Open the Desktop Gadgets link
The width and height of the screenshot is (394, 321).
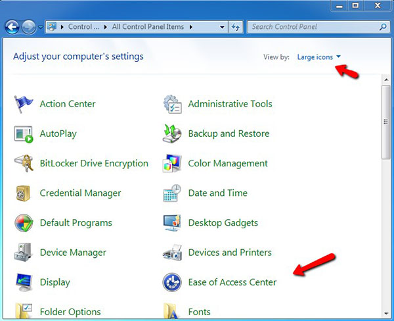coord(223,223)
